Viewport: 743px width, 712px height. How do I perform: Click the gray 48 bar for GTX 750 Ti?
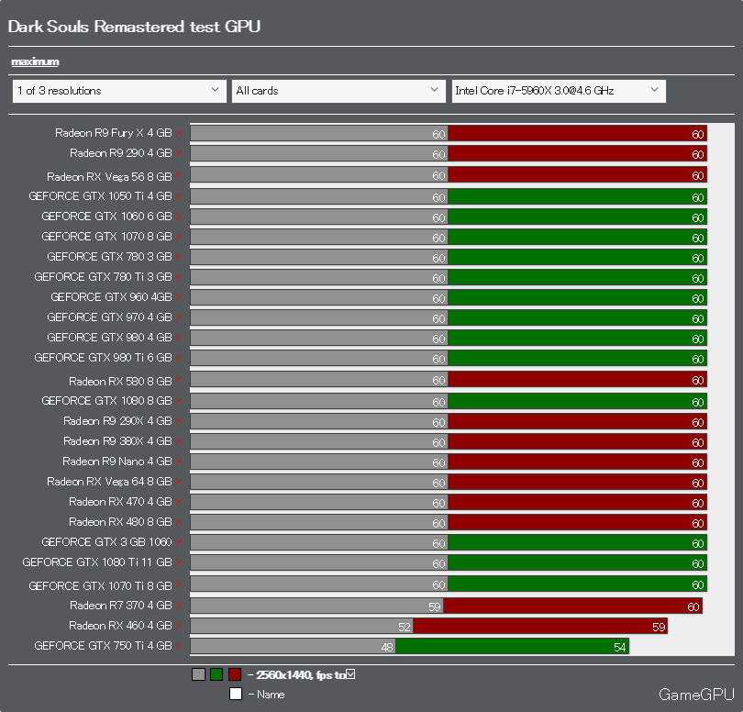click(x=293, y=646)
